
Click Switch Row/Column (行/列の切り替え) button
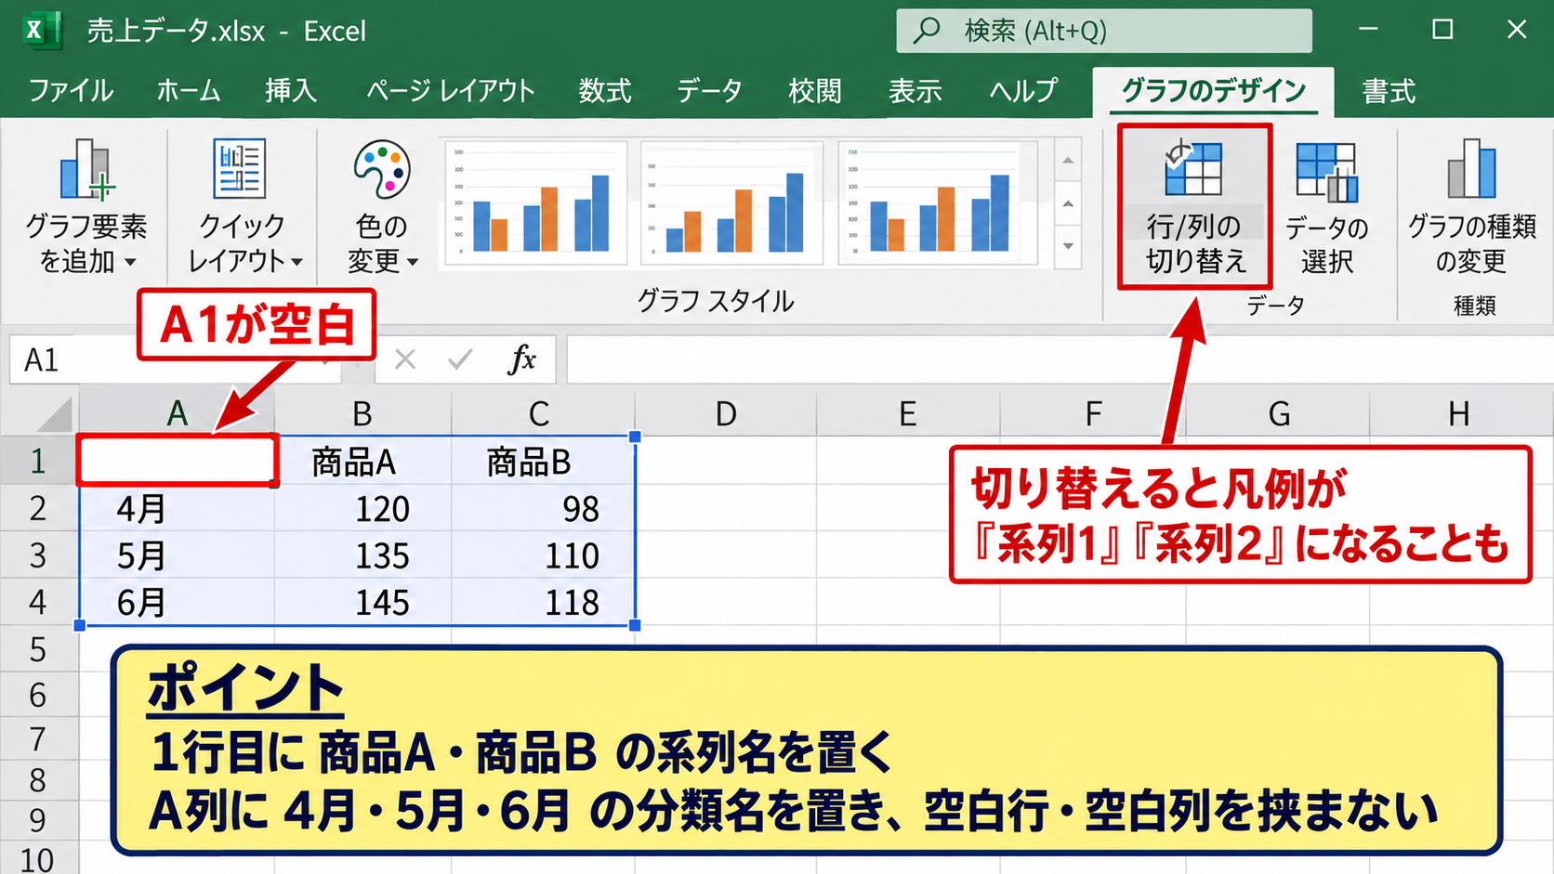click(1194, 206)
